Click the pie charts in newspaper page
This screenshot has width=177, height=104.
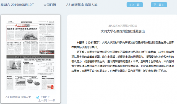click(33, 82)
